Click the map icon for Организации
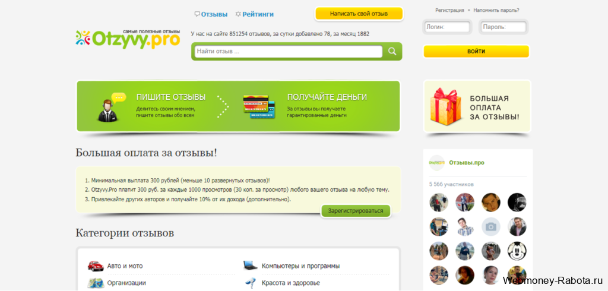Screen dimensions: 608x291 point(96,283)
